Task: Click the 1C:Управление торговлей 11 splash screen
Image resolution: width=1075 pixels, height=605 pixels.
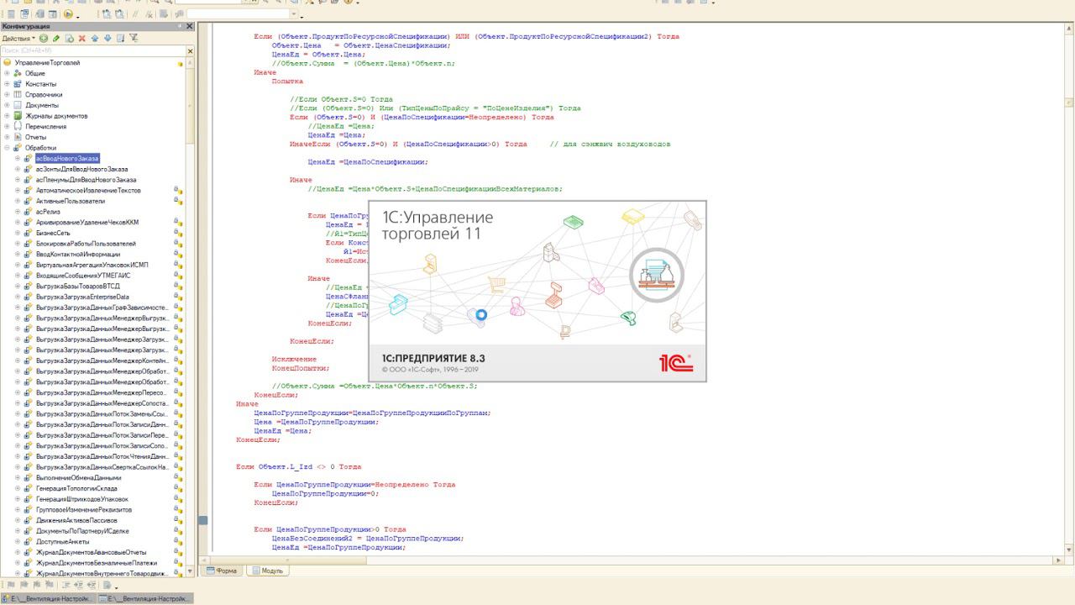Action: click(537, 291)
